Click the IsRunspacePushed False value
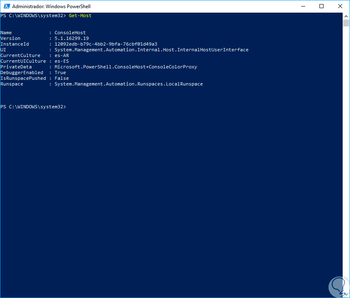The height and width of the screenshot is (298, 350). [62, 78]
